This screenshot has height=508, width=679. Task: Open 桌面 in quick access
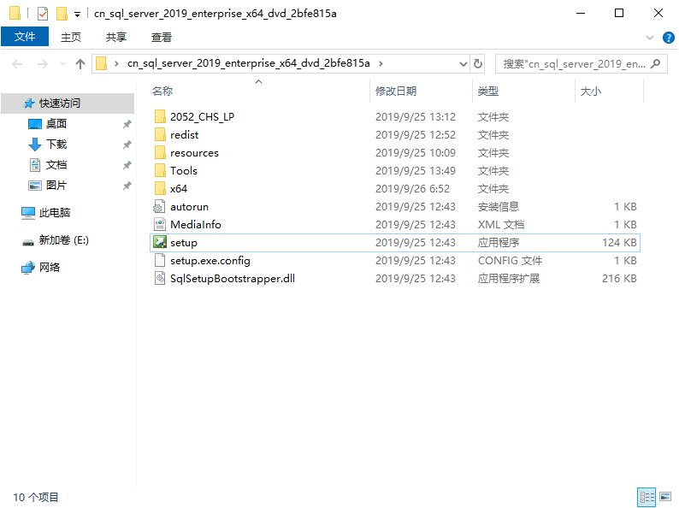(x=56, y=124)
